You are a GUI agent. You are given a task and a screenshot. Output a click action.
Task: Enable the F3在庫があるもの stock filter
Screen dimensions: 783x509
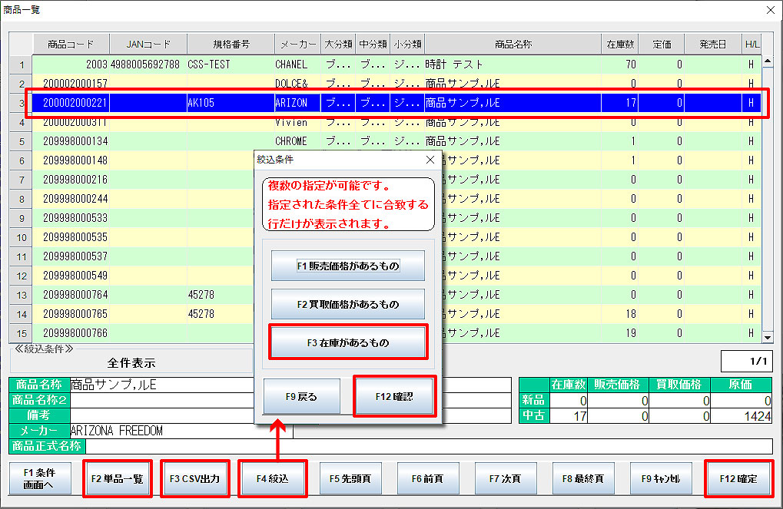(x=348, y=342)
